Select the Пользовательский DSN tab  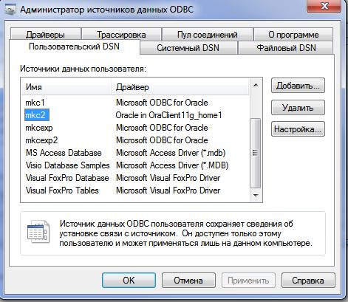coord(74,47)
